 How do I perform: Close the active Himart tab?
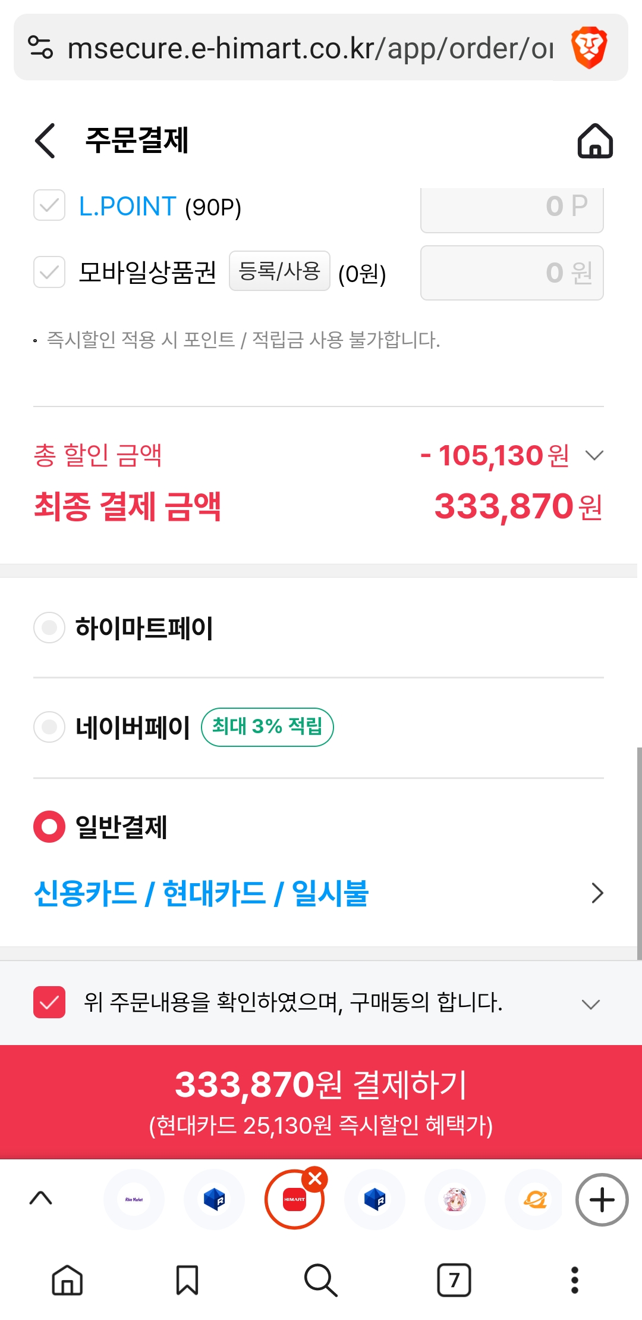coord(315,1178)
